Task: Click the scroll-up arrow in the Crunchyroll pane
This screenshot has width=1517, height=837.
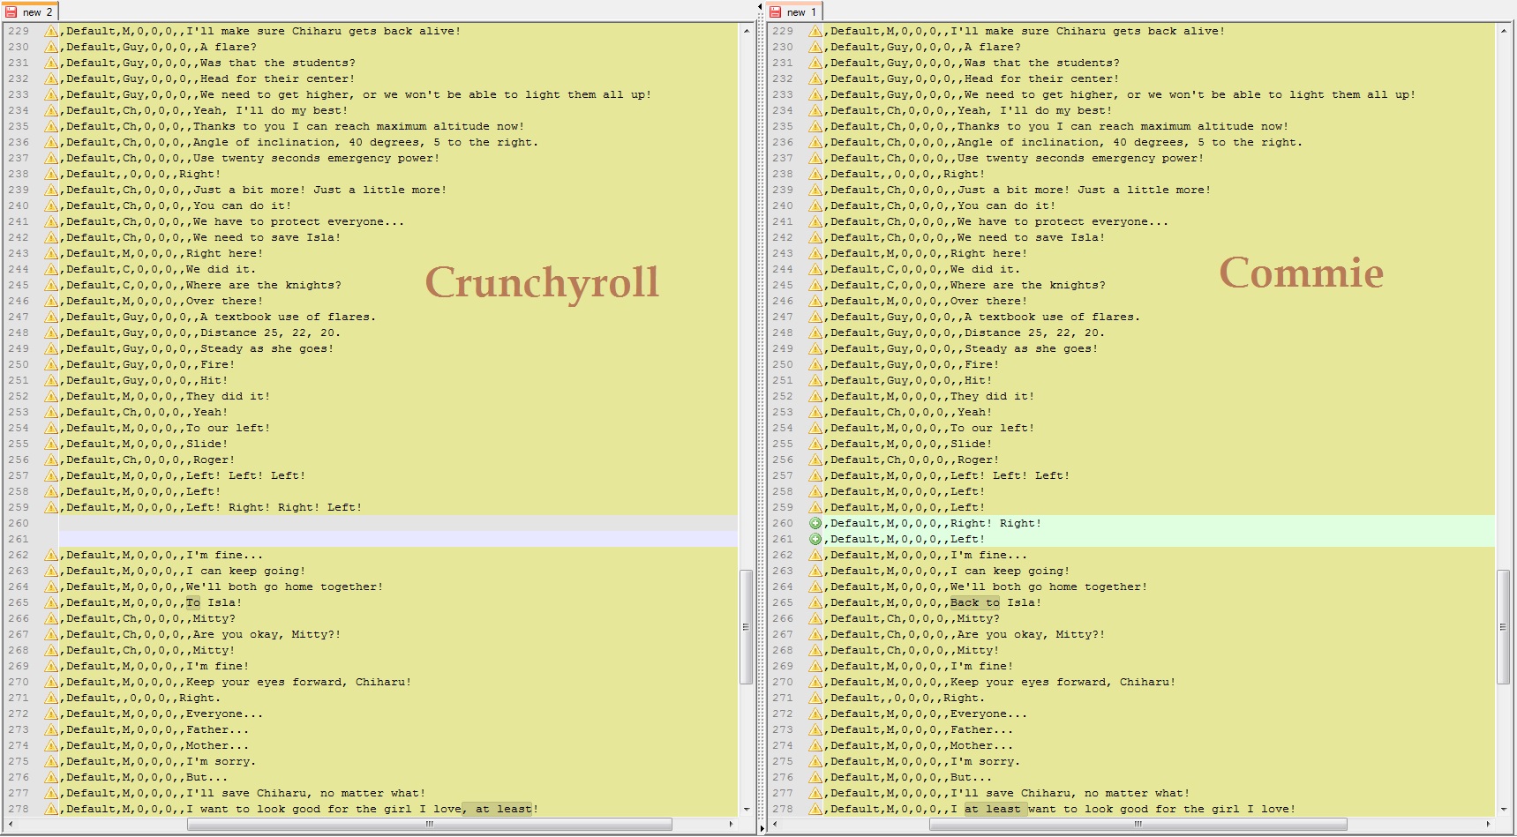Action: [x=747, y=31]
